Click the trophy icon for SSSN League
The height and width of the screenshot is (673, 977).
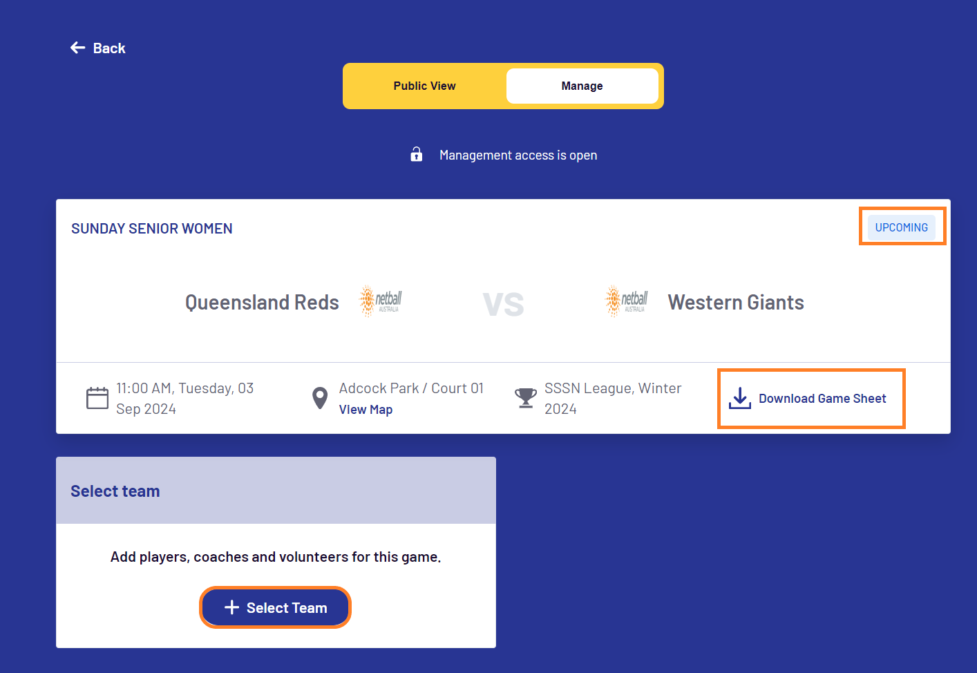(x=525, y=397)
